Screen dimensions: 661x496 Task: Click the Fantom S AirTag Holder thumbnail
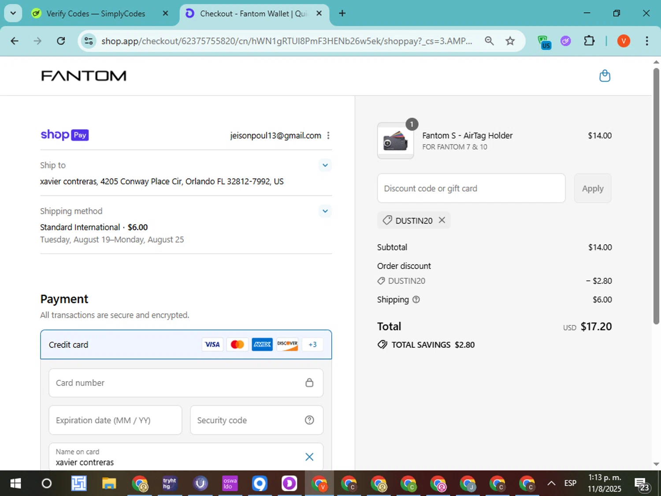point(395,141)
